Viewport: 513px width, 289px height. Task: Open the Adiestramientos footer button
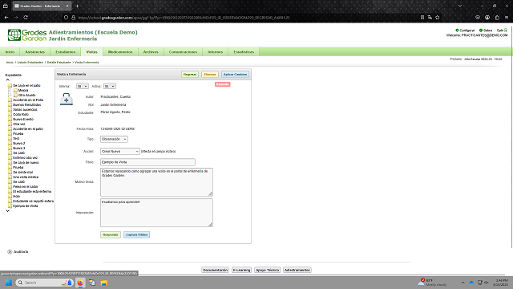pyautogui.click(x=297, y=270)
